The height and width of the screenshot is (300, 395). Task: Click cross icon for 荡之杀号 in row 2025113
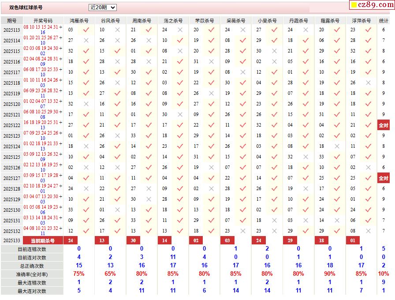pyautogui.click(x=180, y=30)
